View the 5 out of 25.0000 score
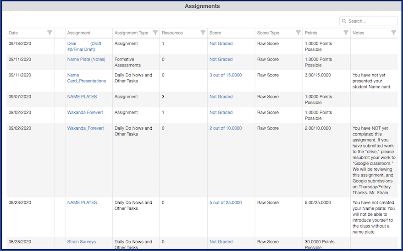 (x=226, y=202)
